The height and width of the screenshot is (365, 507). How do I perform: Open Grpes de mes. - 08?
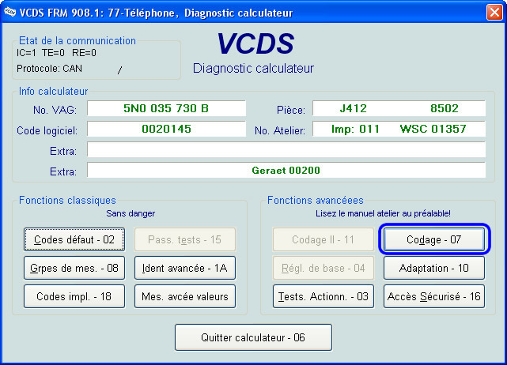point(74,268)
